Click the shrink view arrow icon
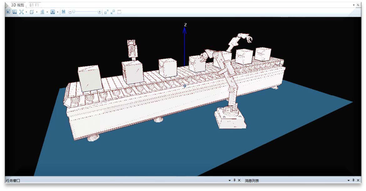This screenshot has width=366, height=191. tap(113, 12)
